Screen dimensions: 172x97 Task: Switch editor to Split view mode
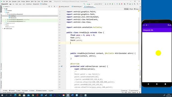[x=131, y=9]
